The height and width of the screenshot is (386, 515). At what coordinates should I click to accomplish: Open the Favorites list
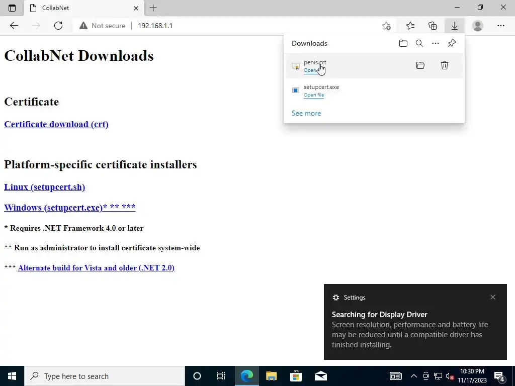tap(410, 26)
